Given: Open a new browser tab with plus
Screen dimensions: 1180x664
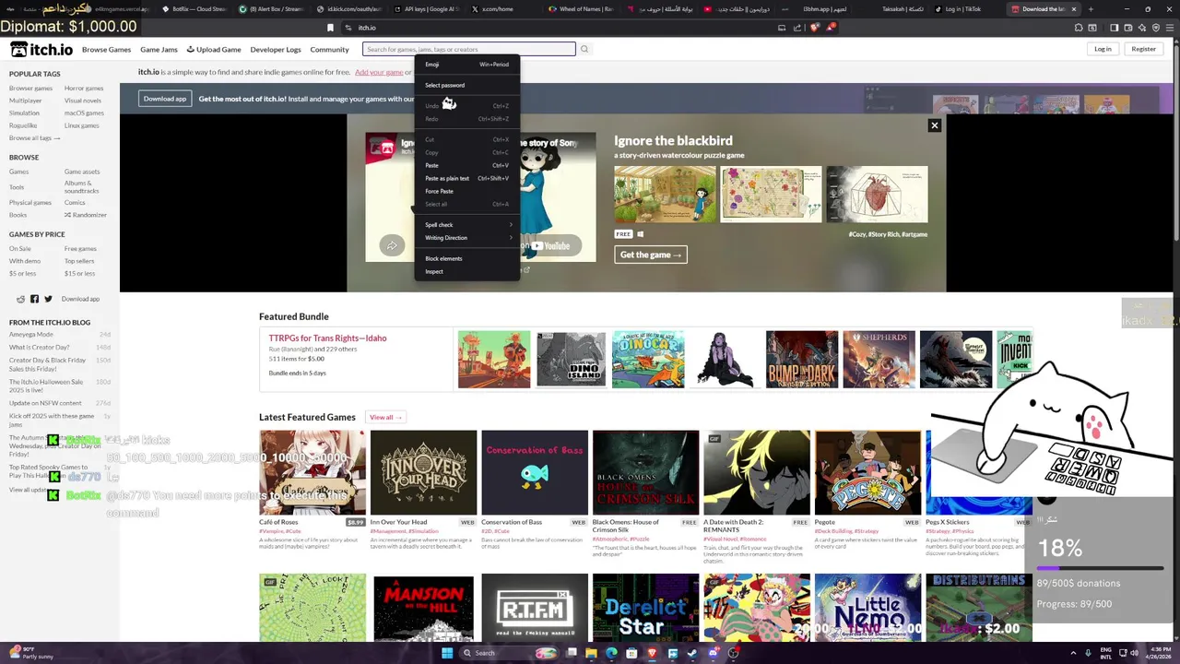Looking at the screenshot, I should coord(1091,9).
